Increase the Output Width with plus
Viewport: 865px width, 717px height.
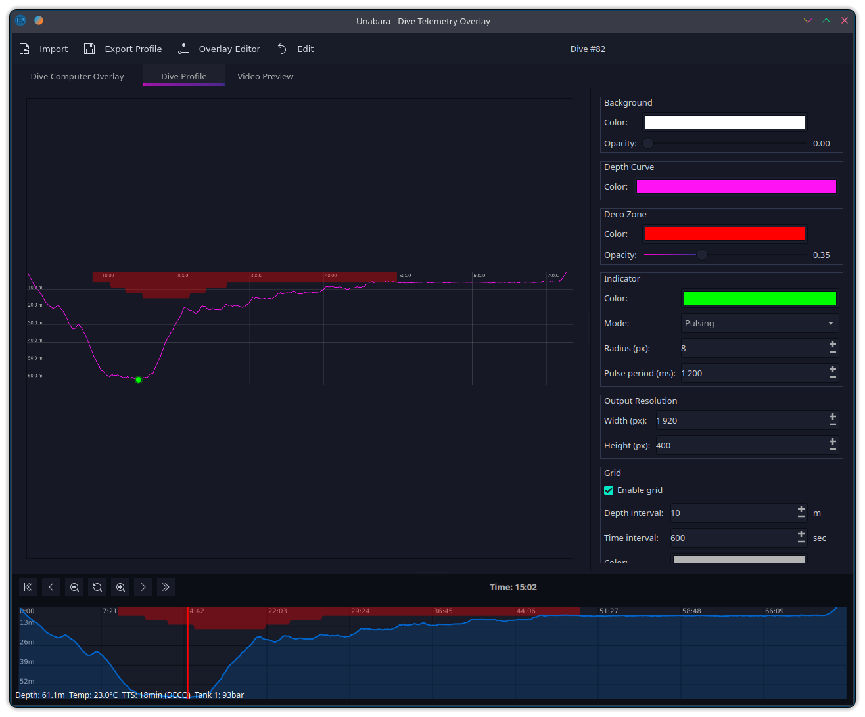tap(833, 416)
